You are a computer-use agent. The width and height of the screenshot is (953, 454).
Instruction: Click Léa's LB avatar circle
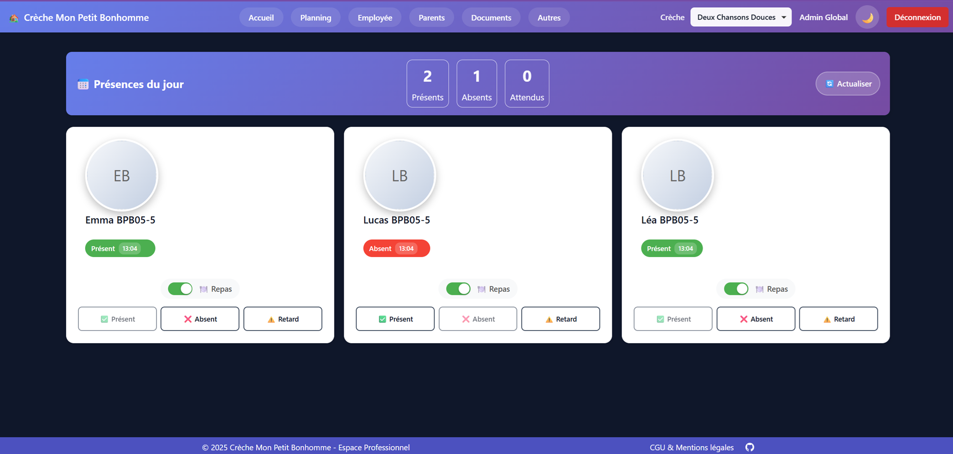(x=677, y=175)
